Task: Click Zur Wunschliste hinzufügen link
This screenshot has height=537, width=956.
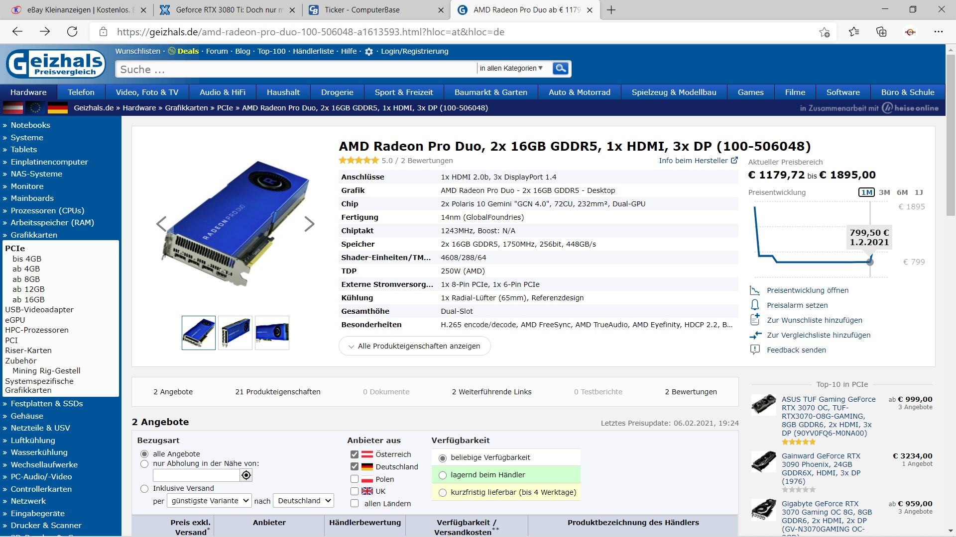Action: (814, 320)
